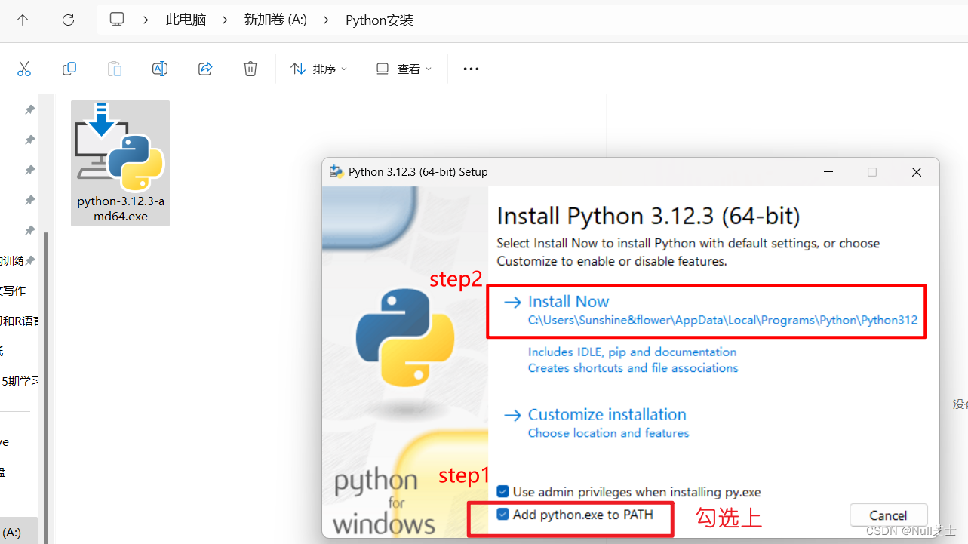Choose Customize installation option
The height and width of the screenshot is (544, 968).
coord(596,423)
